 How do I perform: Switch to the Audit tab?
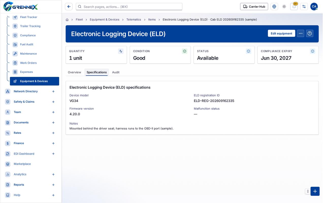pyautogui.click(x=116, y=72)
